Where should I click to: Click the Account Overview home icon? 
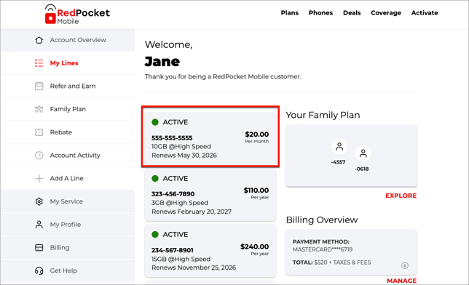[39, 40]
